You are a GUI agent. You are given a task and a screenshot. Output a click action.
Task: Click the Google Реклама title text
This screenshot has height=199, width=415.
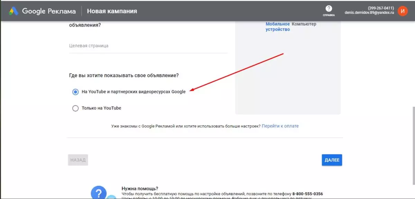49,11
